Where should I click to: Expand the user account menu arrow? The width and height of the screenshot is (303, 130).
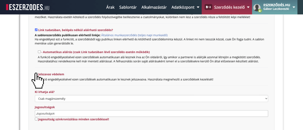(x=294, y=7)
